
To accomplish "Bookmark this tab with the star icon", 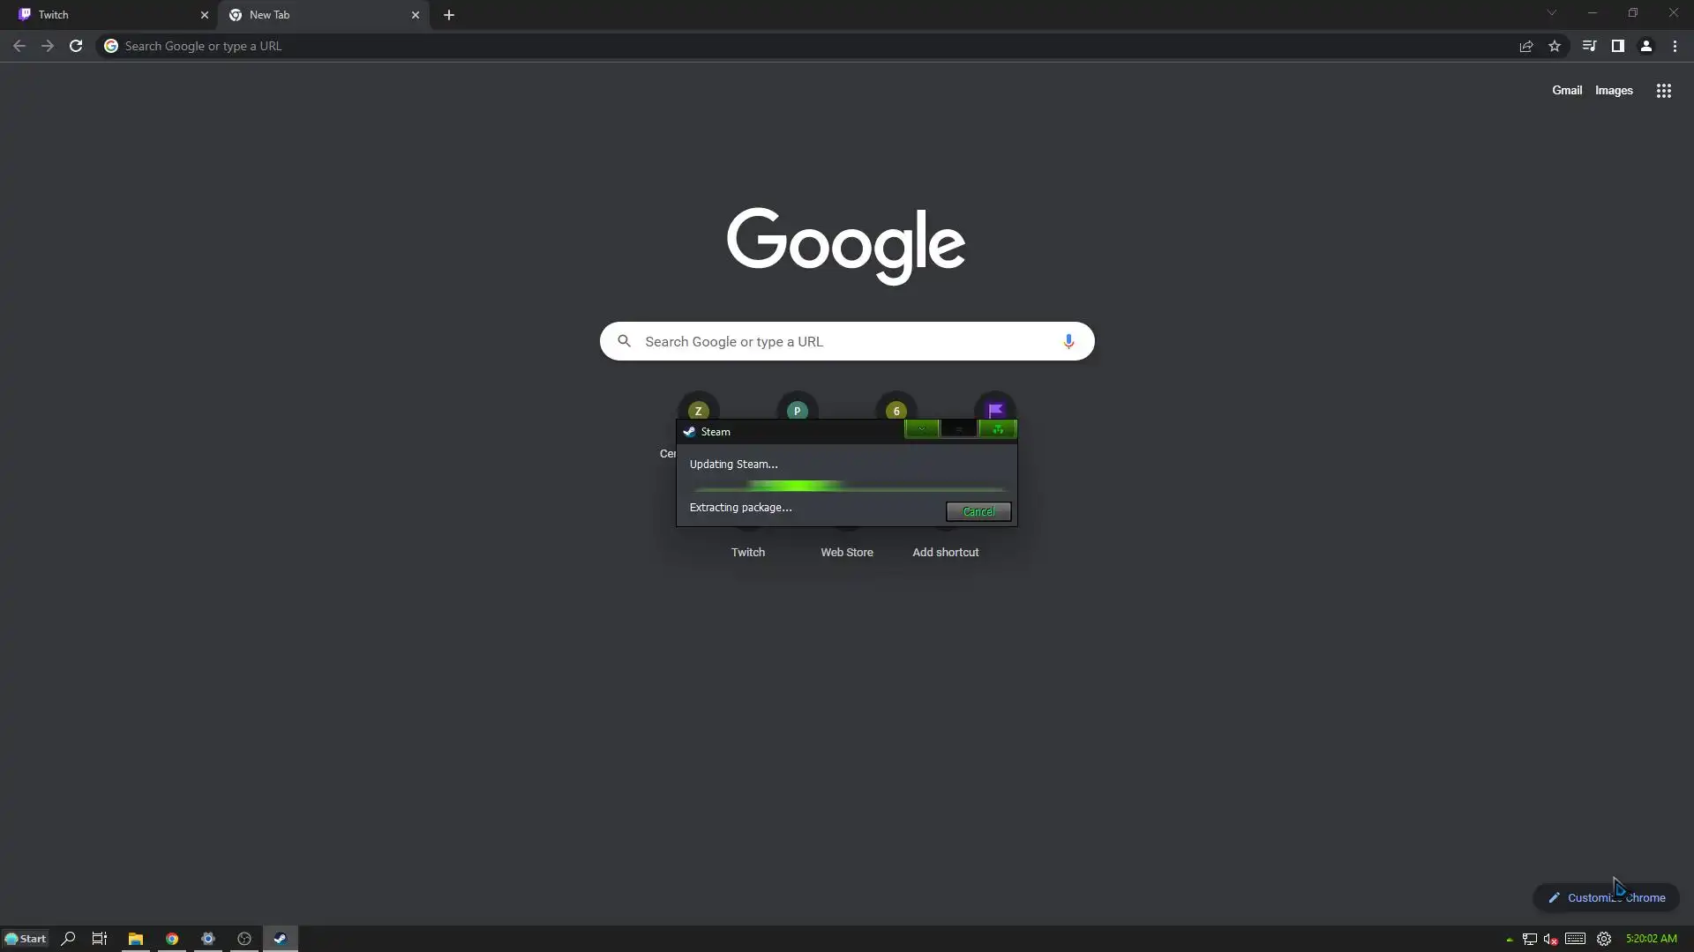I will pos(1555,46).
